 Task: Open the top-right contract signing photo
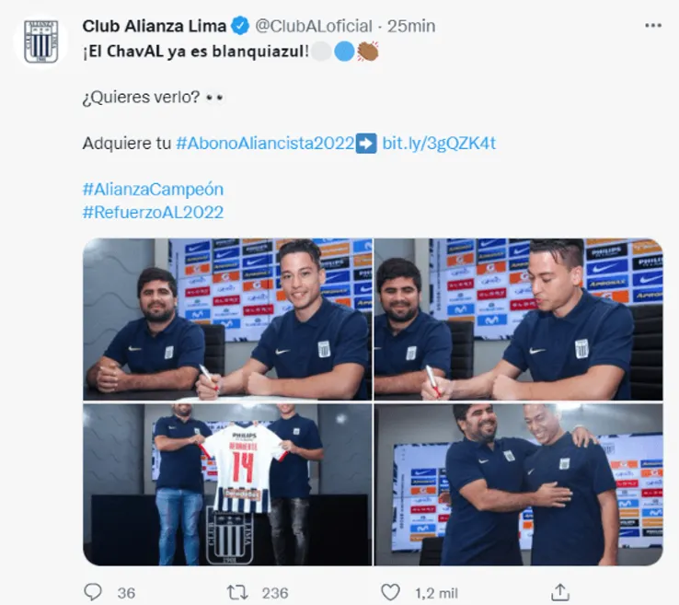point(518,320)
